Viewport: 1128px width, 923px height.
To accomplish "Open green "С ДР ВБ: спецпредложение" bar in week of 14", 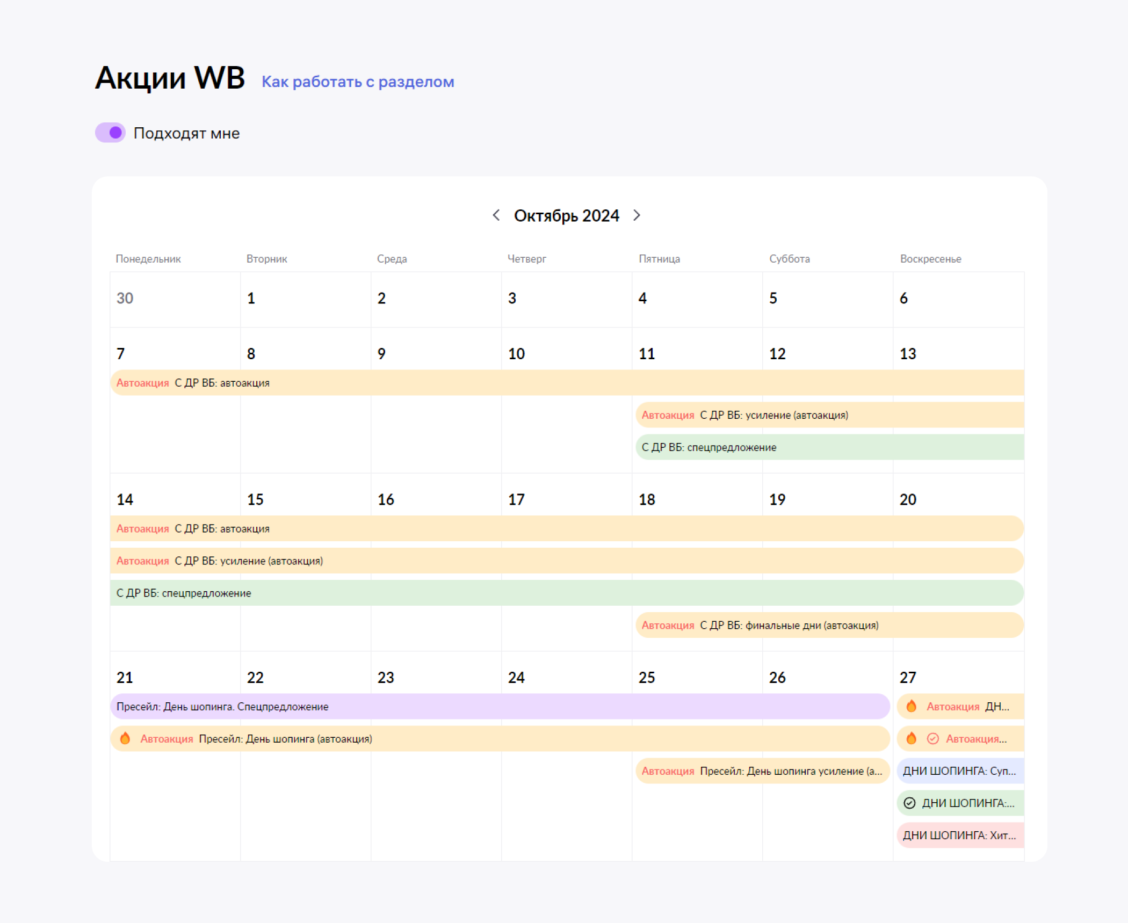I will point(567,593).
